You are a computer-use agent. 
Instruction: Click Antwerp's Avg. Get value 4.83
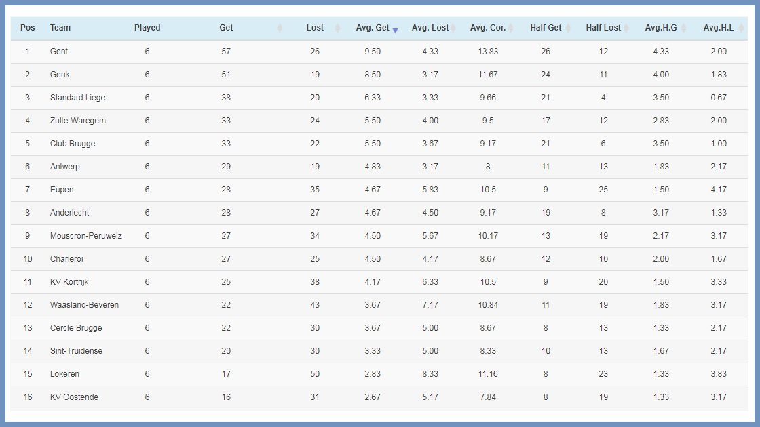(x=373, y=167)
